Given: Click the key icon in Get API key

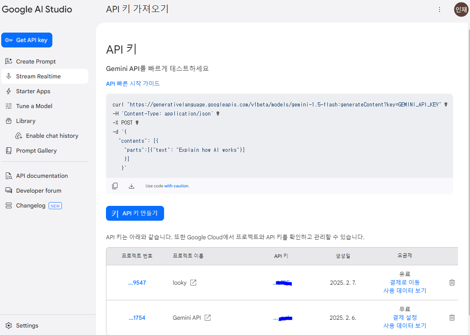Looking at the screenshot, I should click(x=9, y=40).
